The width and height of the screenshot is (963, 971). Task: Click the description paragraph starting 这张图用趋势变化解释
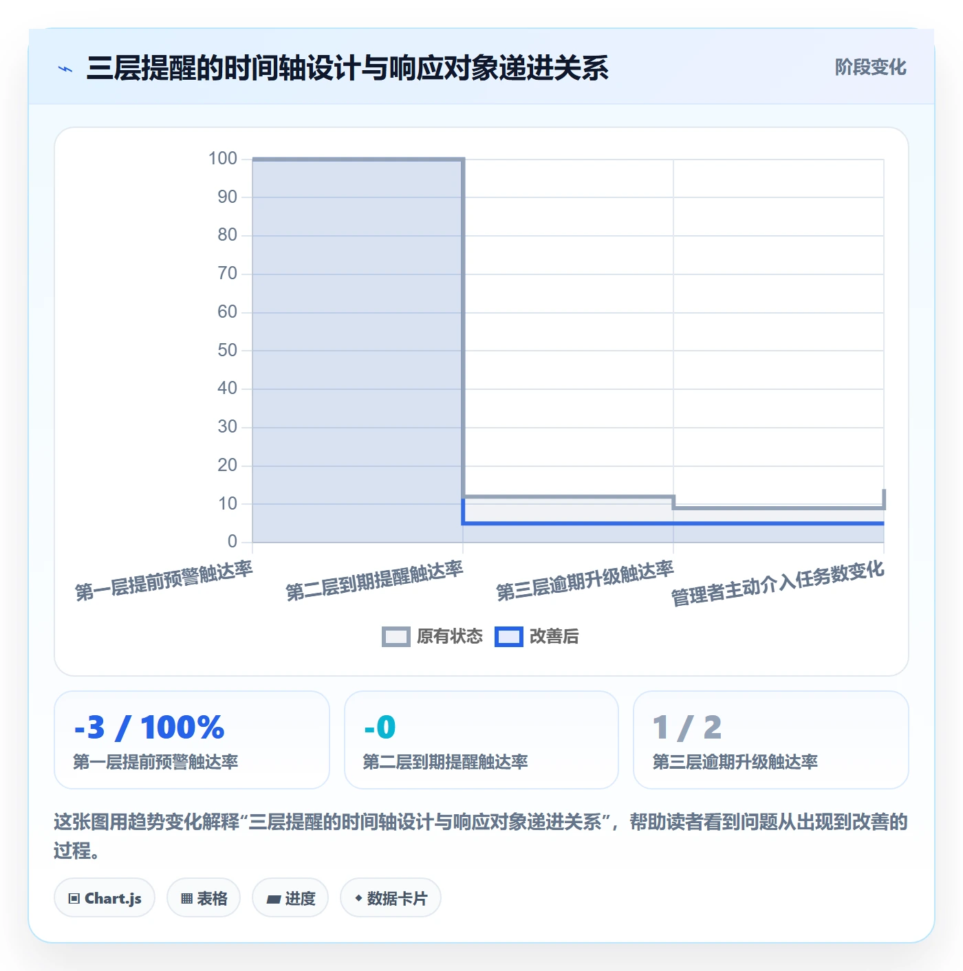pos(481,836)
